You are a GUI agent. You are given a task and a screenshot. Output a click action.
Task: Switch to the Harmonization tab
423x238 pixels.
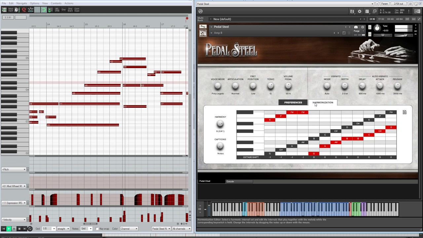pyautogui.click(x=323, y=102)
